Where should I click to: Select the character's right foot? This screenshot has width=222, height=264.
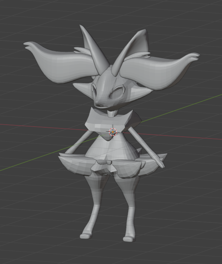point(129,239)
